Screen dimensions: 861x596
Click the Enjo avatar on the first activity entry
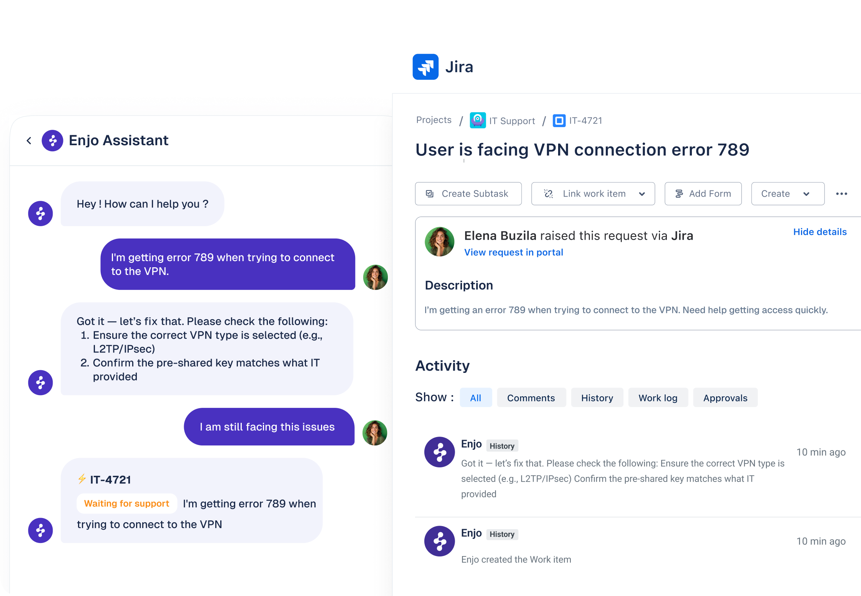(439, 452)
